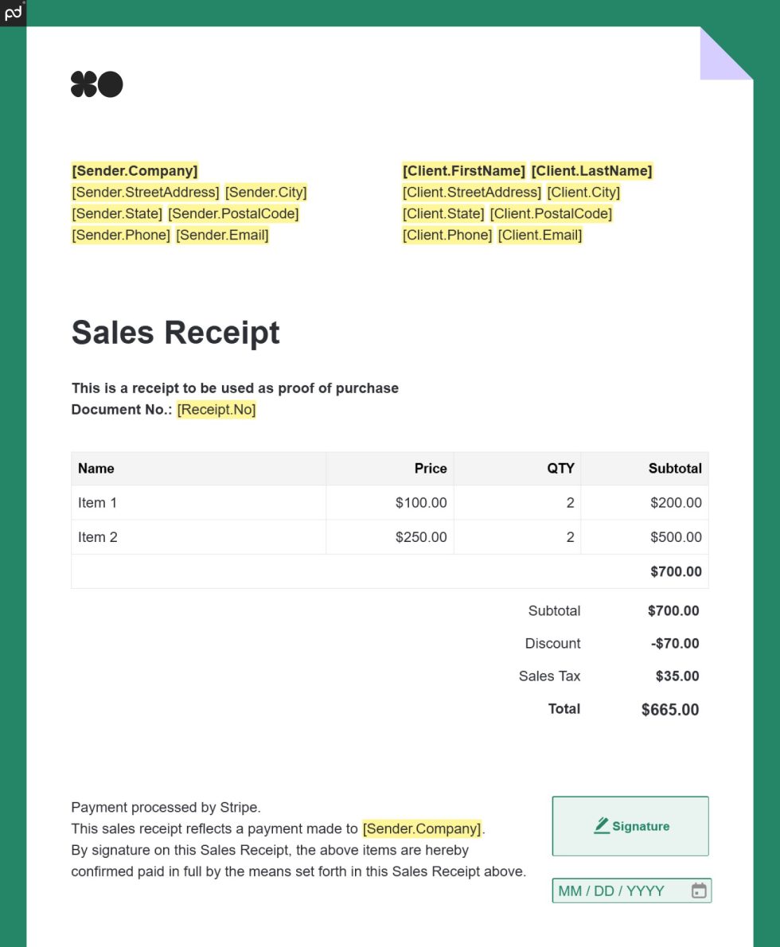The width and height of the screenshot is (780, 947).
Task: Click the pen icon inside the Signature box
Action: 603,826
